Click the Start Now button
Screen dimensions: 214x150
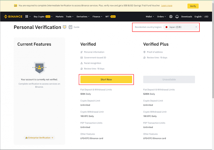[x=106, y=79]
